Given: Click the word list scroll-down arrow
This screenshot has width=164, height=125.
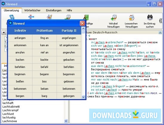Looking at the screenshot, I should coord(66,121).
